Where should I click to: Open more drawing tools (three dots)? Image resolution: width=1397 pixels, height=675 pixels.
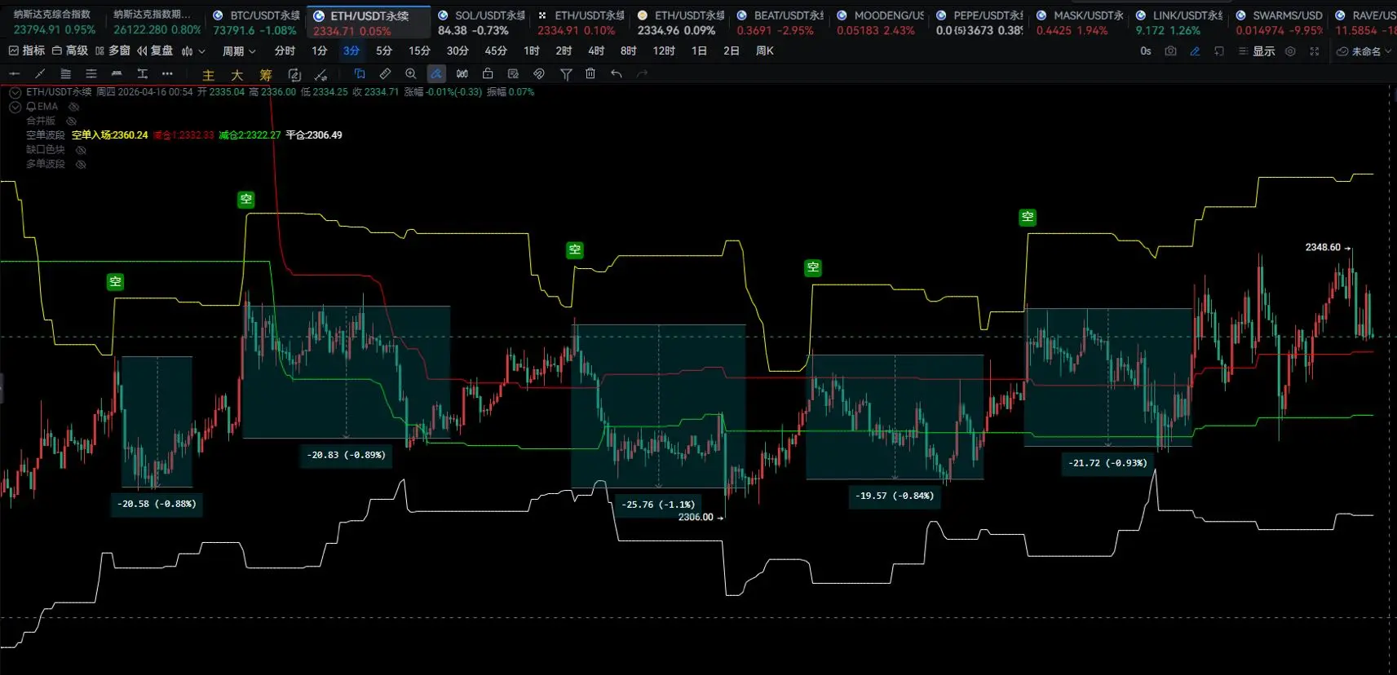coord(167,74)
